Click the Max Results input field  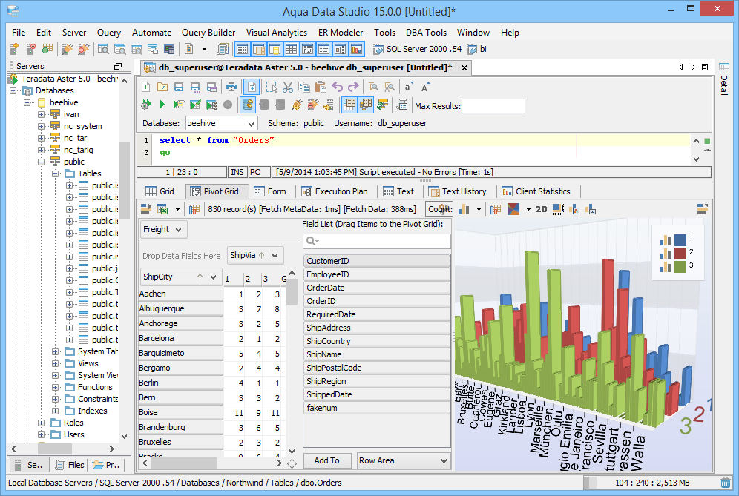[493, 106]
